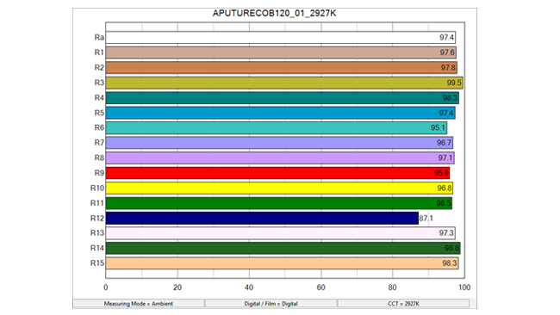
Task: Select the R6 turquoise bar
Action: tap(277, 127)
